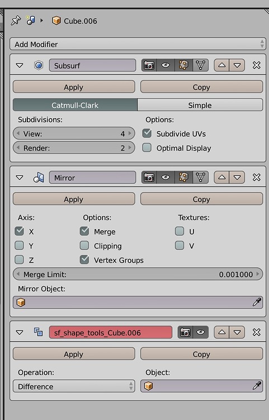This screenshot has width=269, height=420.
Task: Click the Mirror modifier type icon
Action: (39, 178)
